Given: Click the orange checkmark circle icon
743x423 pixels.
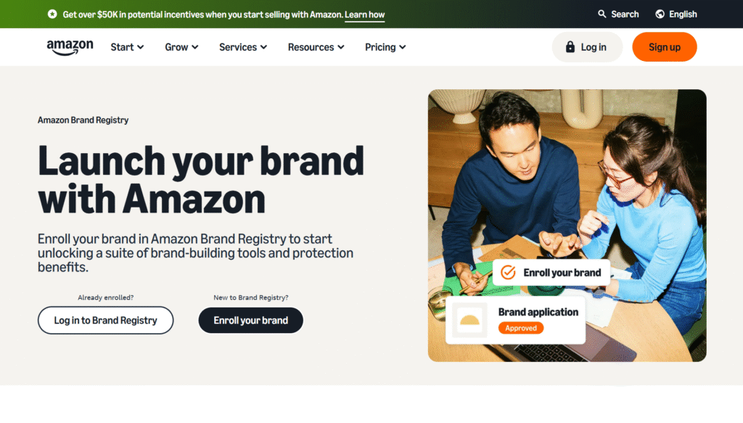Looking at the screenshot, I should pyautogui.click(x=508, y=272).
